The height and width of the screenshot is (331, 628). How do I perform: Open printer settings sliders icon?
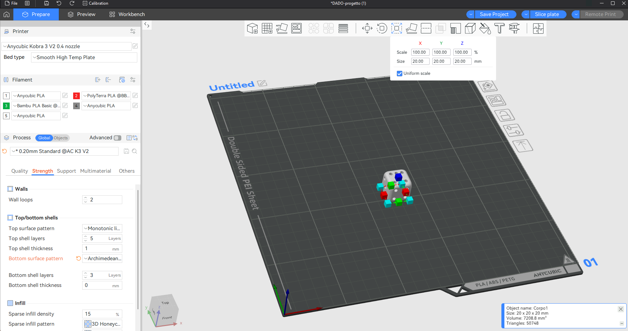tap(133, 31)
